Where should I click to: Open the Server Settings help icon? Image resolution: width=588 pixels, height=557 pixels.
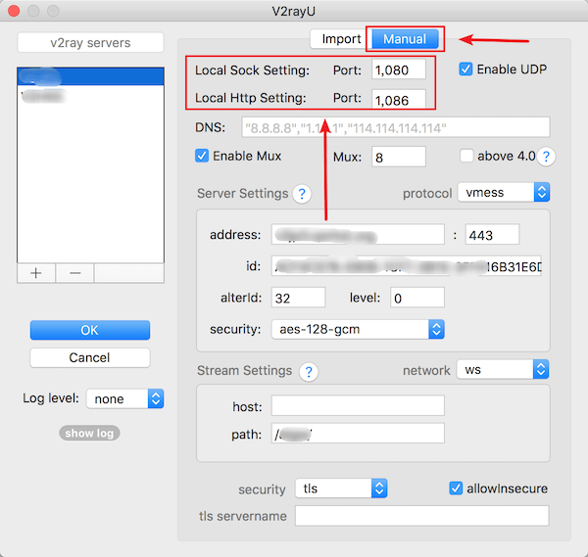[302, 194]
